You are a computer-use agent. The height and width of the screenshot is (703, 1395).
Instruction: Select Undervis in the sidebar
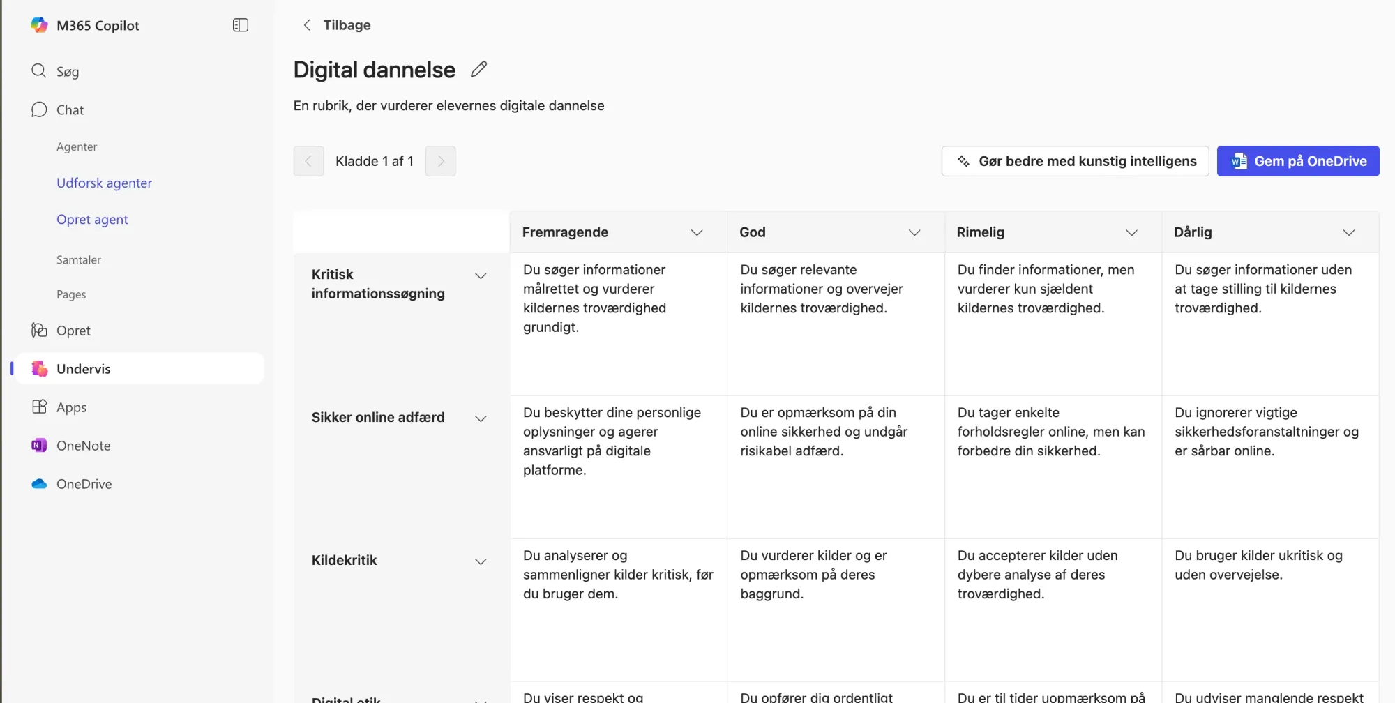click(83, 369)
